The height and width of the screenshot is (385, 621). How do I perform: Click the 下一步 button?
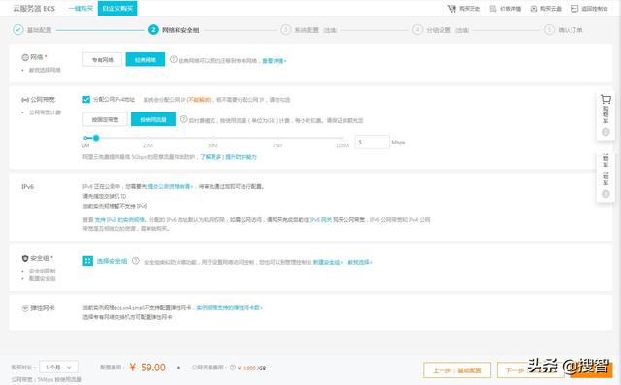(x=531, y=370)
